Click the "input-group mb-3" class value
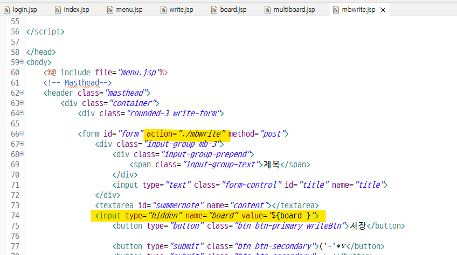The image size is (457, 255). [182, 144]
